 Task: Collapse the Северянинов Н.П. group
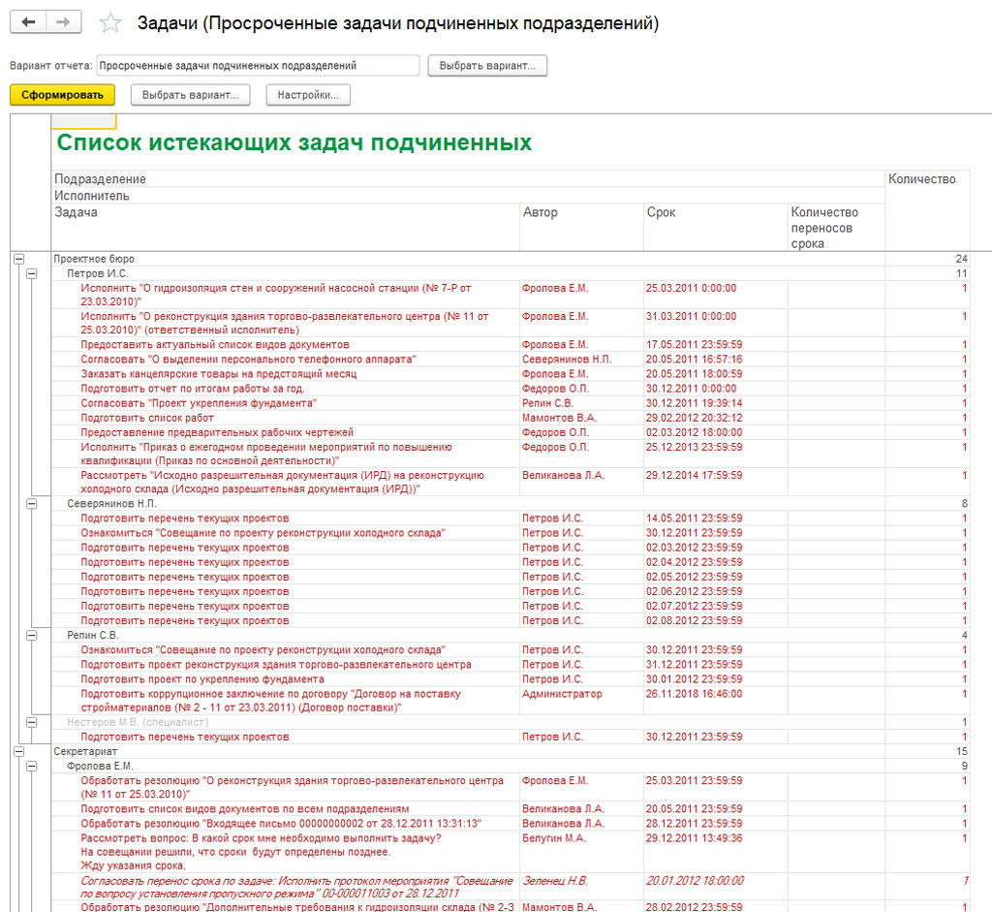click(x=32, y=504)
